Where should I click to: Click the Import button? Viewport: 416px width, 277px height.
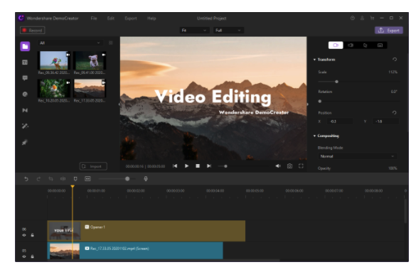click(x=93, y=166)
